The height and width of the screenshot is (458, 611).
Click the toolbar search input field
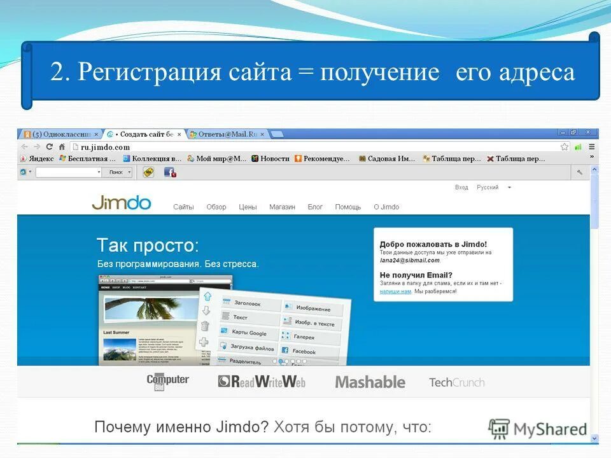66,172
